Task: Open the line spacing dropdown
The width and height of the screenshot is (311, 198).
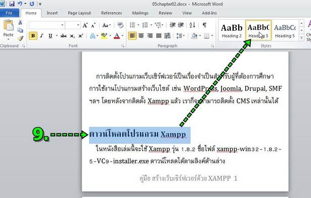Action: click(181, 36)
